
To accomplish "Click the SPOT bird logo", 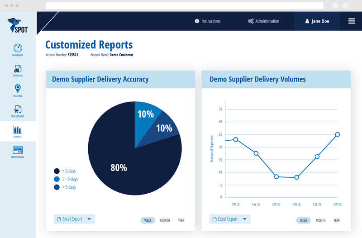I will coord(18,26).
